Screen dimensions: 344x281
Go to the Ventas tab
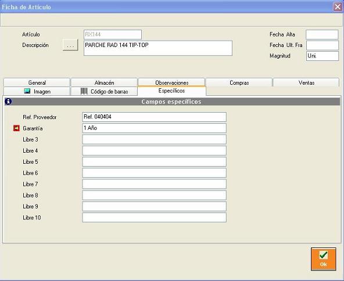[x=306, y=82]
